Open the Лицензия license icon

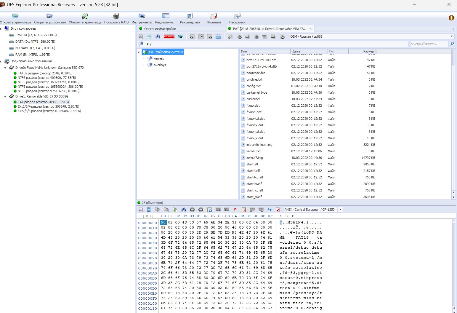pyautogui.click(x=214, y=16)
